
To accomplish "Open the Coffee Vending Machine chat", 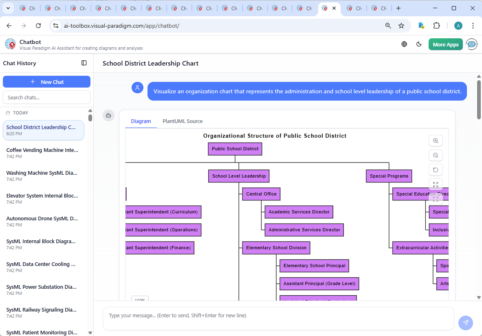I will click(x=42, y=152).
